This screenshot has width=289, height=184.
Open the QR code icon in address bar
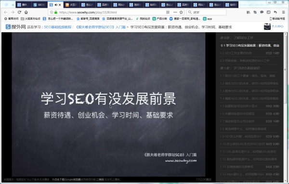tap(168, 13)
